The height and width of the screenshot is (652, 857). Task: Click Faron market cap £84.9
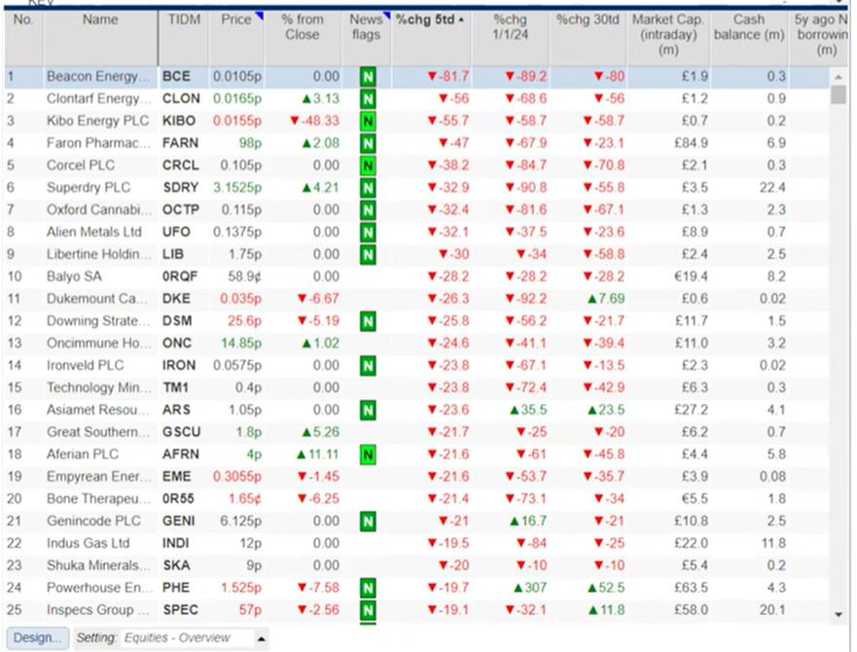click(x=691, y=143)
